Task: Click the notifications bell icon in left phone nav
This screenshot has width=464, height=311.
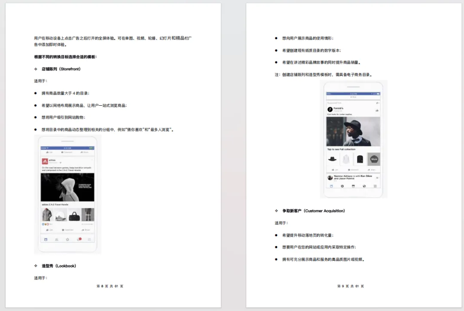Action: (x=79, y=240)
